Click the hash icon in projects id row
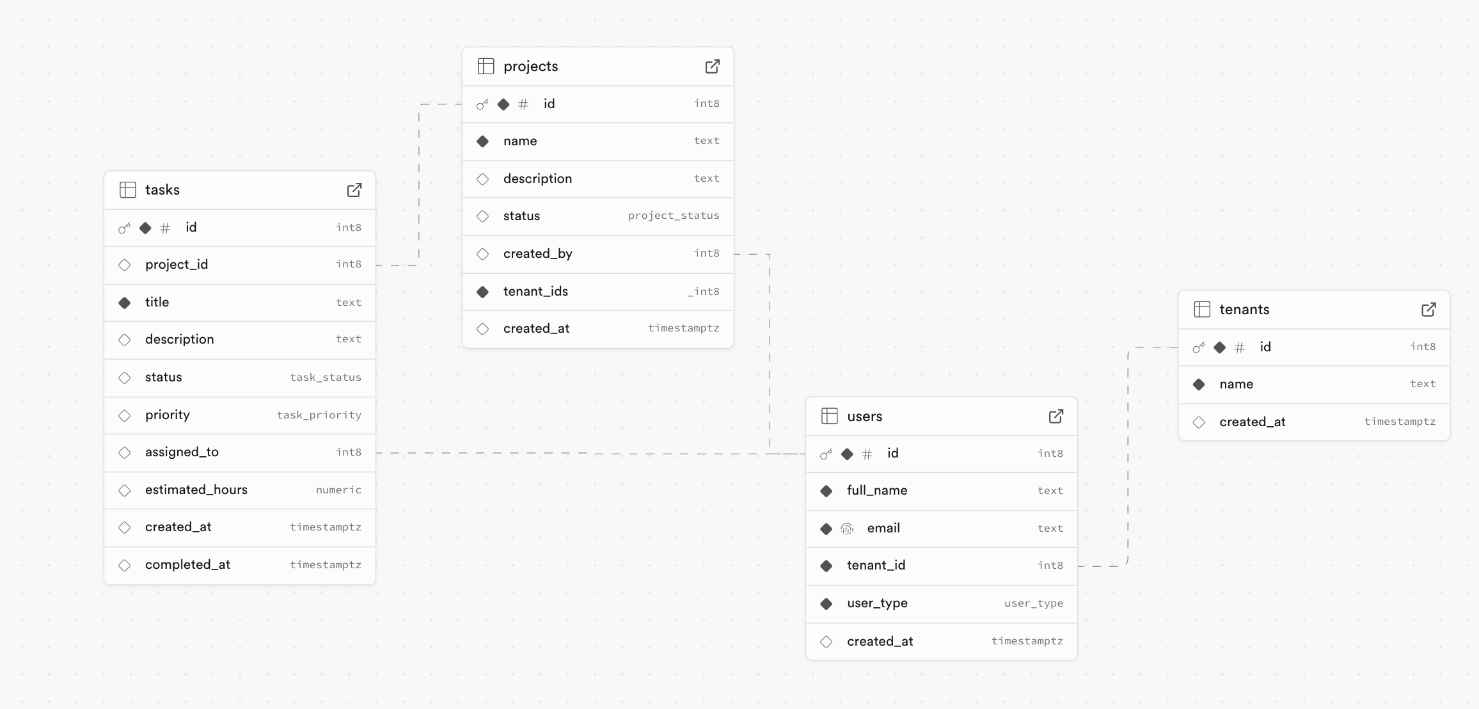Viewport: 1479px width, 709px height. pyautogui.click(x=523, y=104)
